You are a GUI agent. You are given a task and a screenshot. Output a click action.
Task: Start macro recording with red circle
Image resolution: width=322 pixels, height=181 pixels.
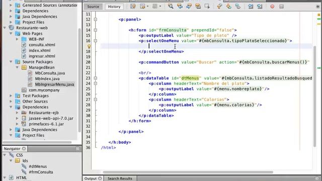point(272,7)
